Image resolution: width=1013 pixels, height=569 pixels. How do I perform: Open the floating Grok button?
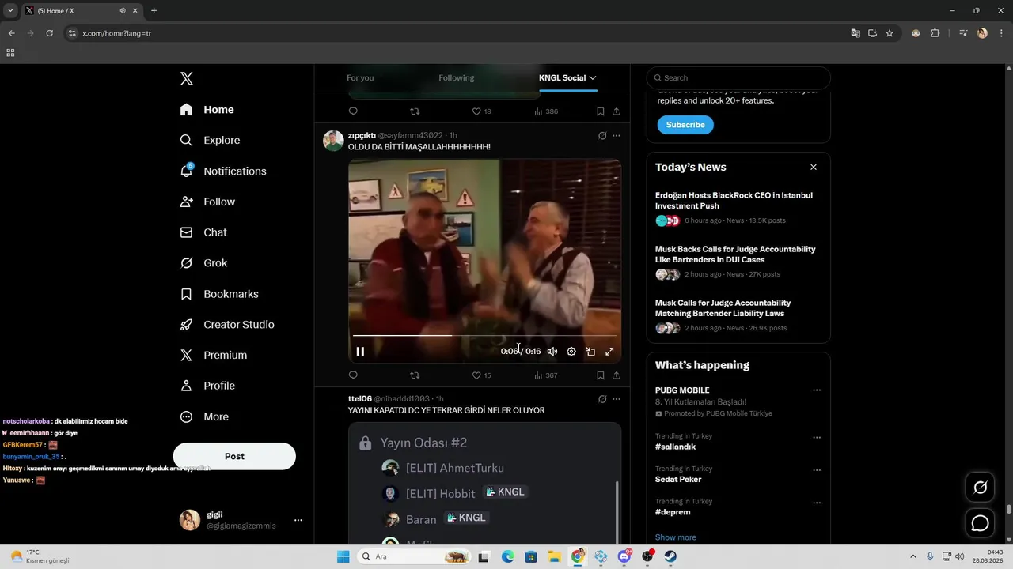tap(980, 488)
